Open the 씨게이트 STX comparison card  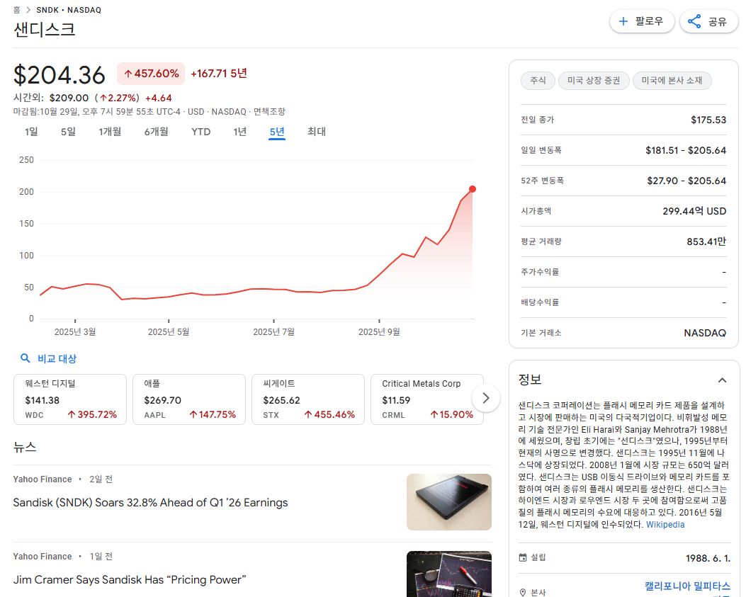[x=307, y=399]
